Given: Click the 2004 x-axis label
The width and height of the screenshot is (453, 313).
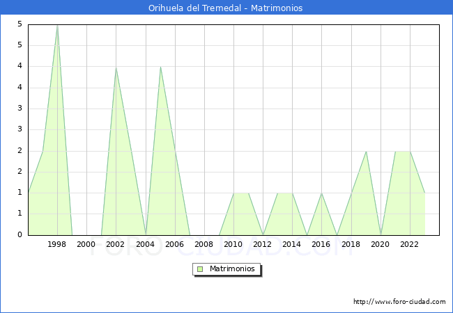Looking at the screenshot, I should pos(146,244).
